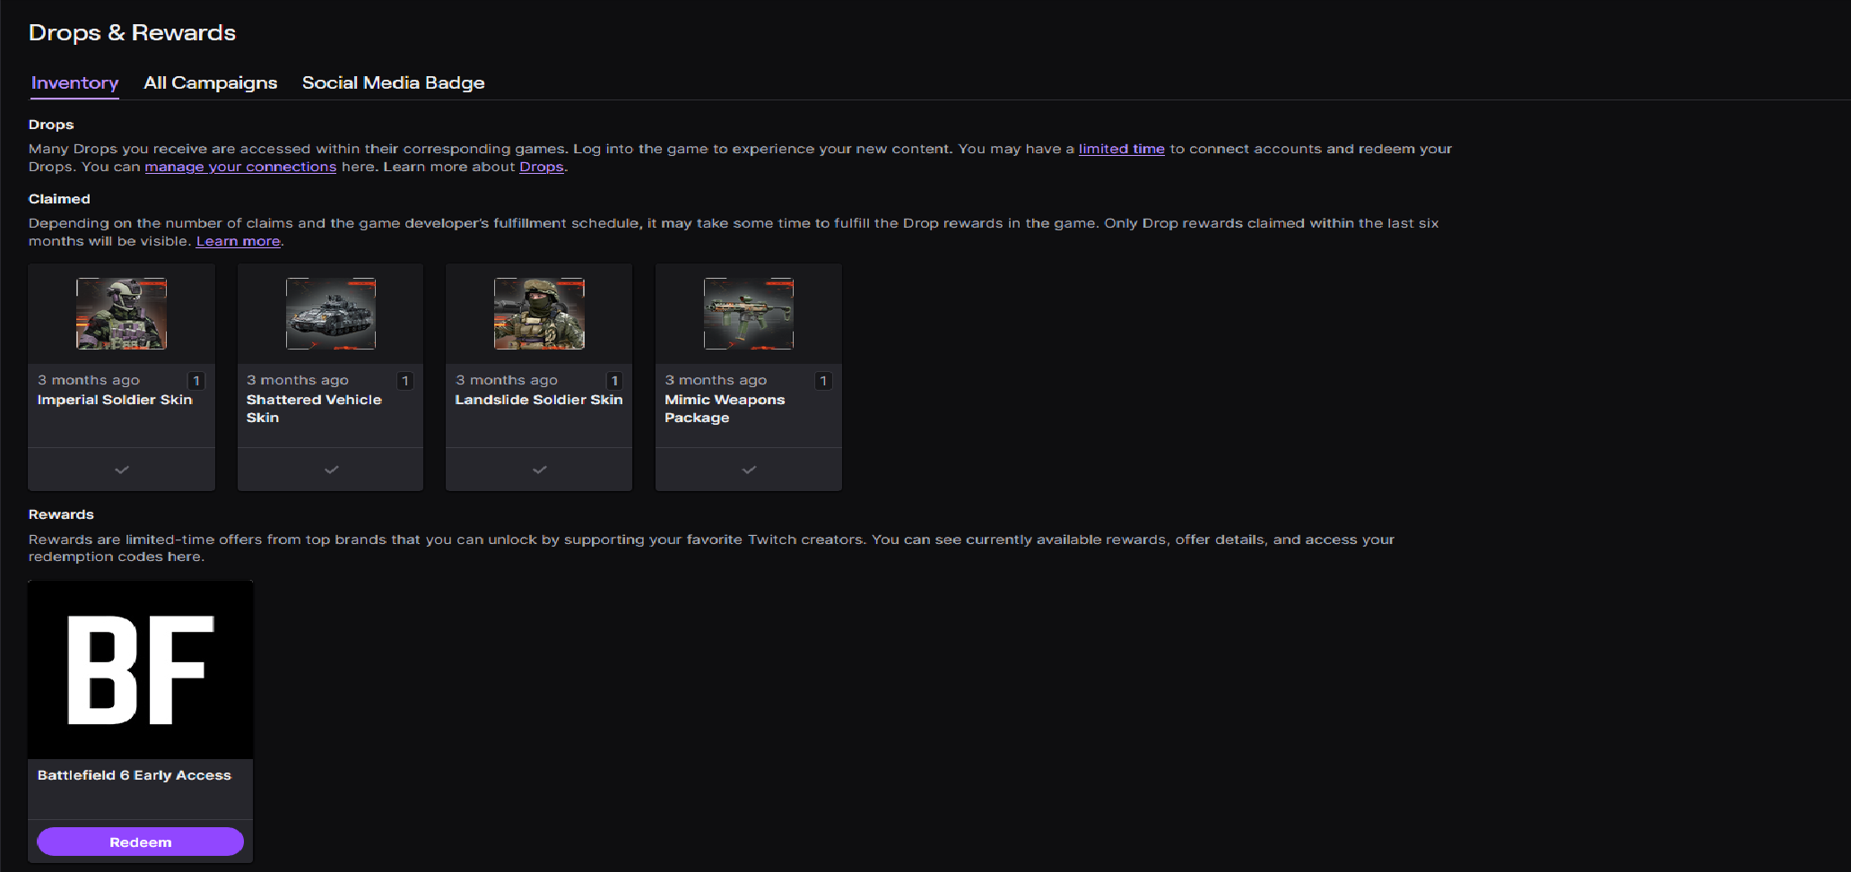The height and width of the screenshot is (872, 1851).
Task: Click the Shattered Vehicle Skin tank image
Action: click(x=330, y=314)
